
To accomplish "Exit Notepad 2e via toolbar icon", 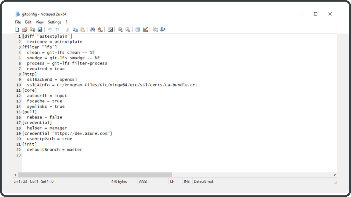I will [163, 29].
